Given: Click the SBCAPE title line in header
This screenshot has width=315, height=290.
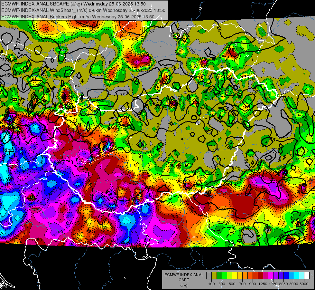Looking at the screenshot, I should pyautogui.click(x=74, y=4).
